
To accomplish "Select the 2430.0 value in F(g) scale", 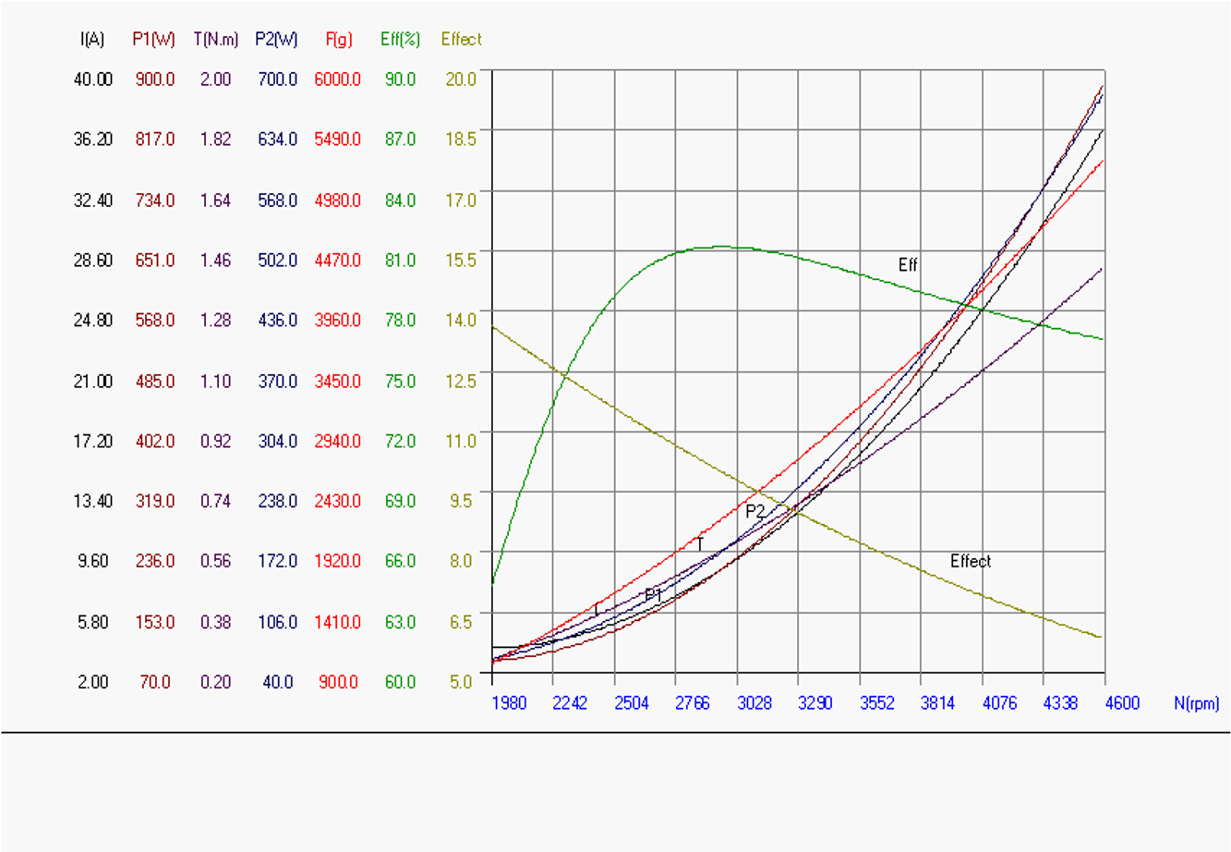I will (x=338, y=501).
